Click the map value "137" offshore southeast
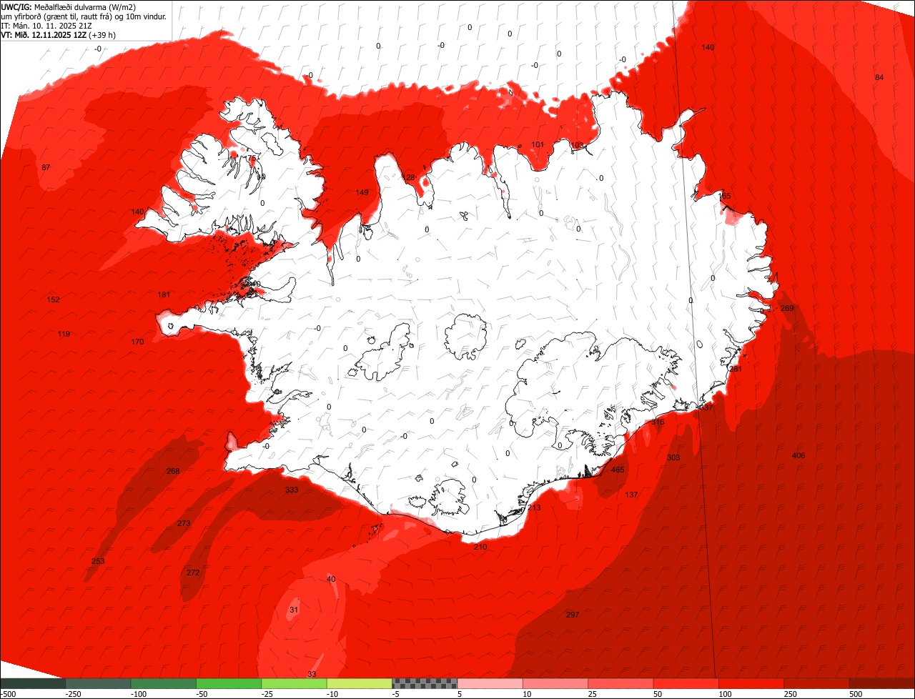The image size is (915, 699). click(x=631, y=495)
